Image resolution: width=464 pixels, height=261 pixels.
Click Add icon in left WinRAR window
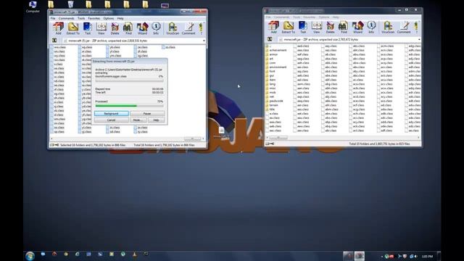(58, 28)
